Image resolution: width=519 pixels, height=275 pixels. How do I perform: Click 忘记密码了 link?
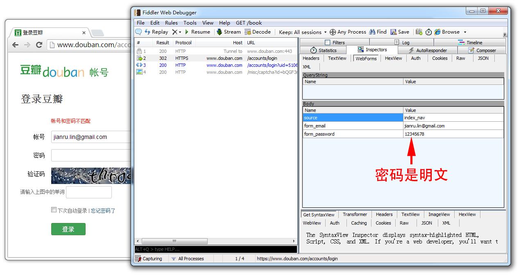(103, 211)
